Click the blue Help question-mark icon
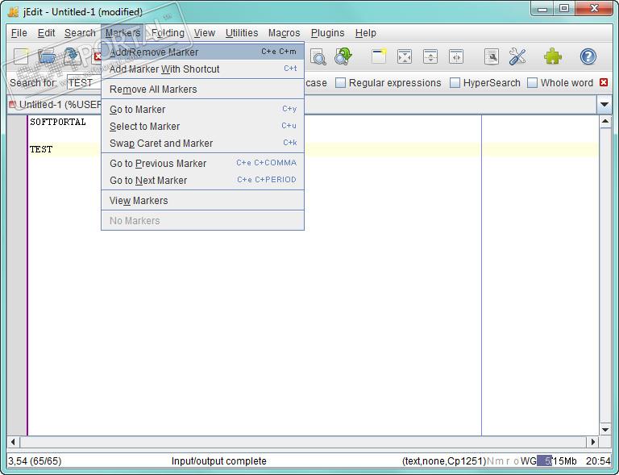619x475 pixels. tap(588, 56)
